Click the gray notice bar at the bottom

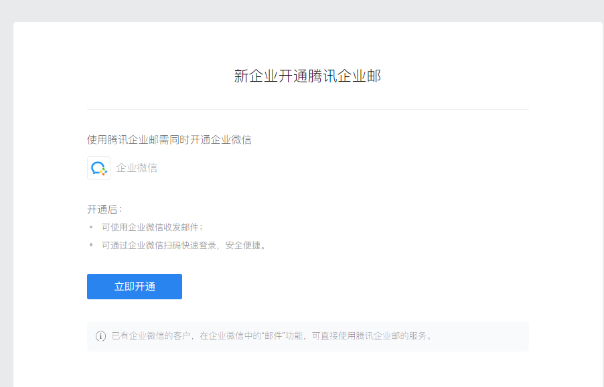(x=307, y=336)
